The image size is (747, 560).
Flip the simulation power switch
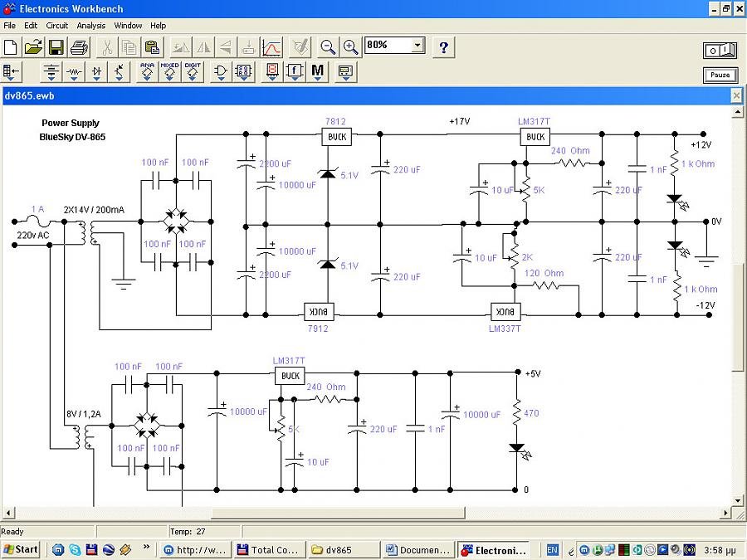coord(720,51)
